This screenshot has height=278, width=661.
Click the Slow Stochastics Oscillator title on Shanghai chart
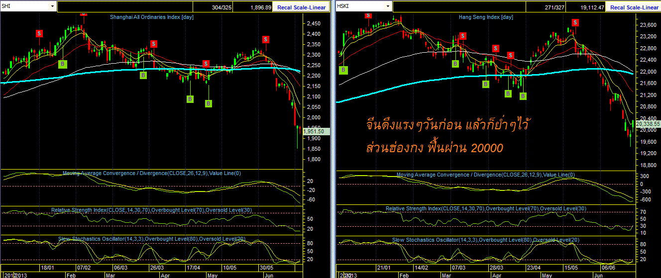tap(152, 239)
